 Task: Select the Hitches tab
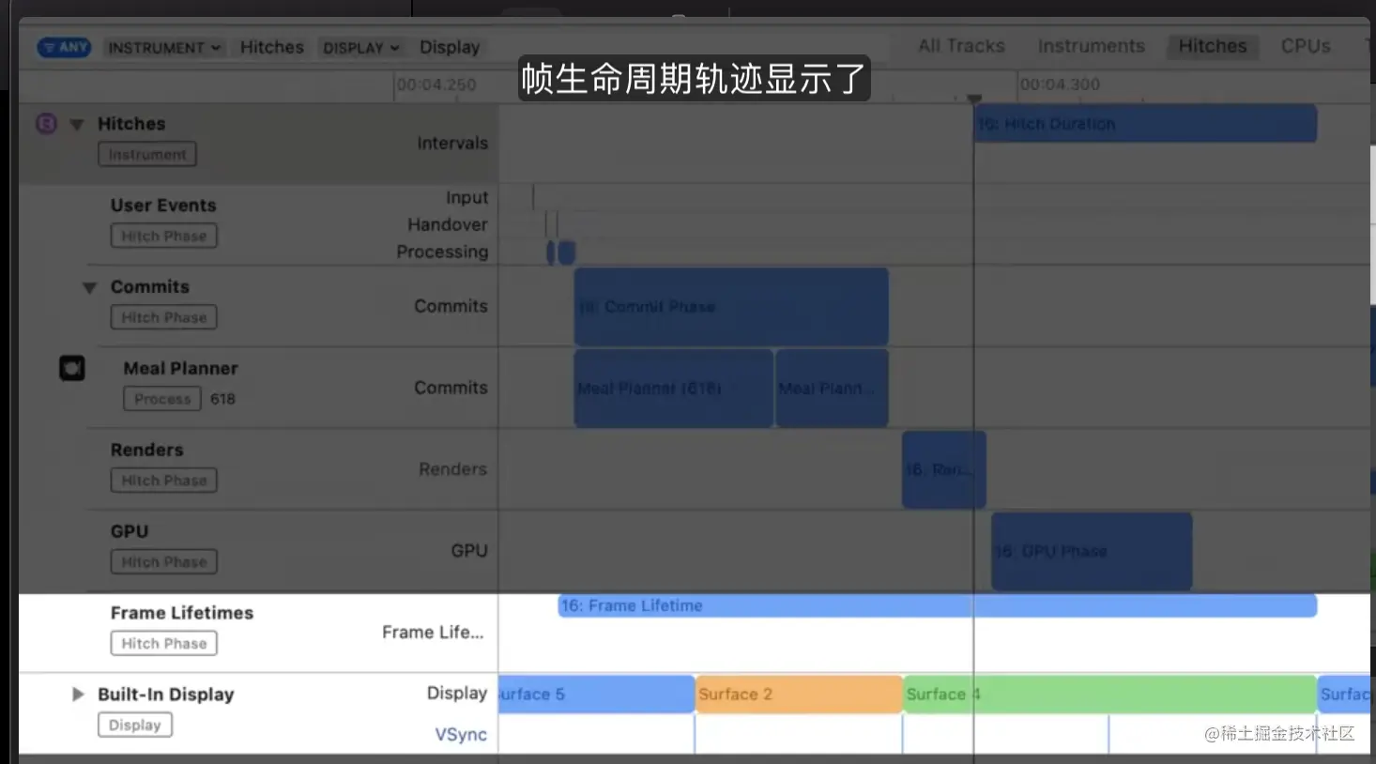[x=1213, y=46]
